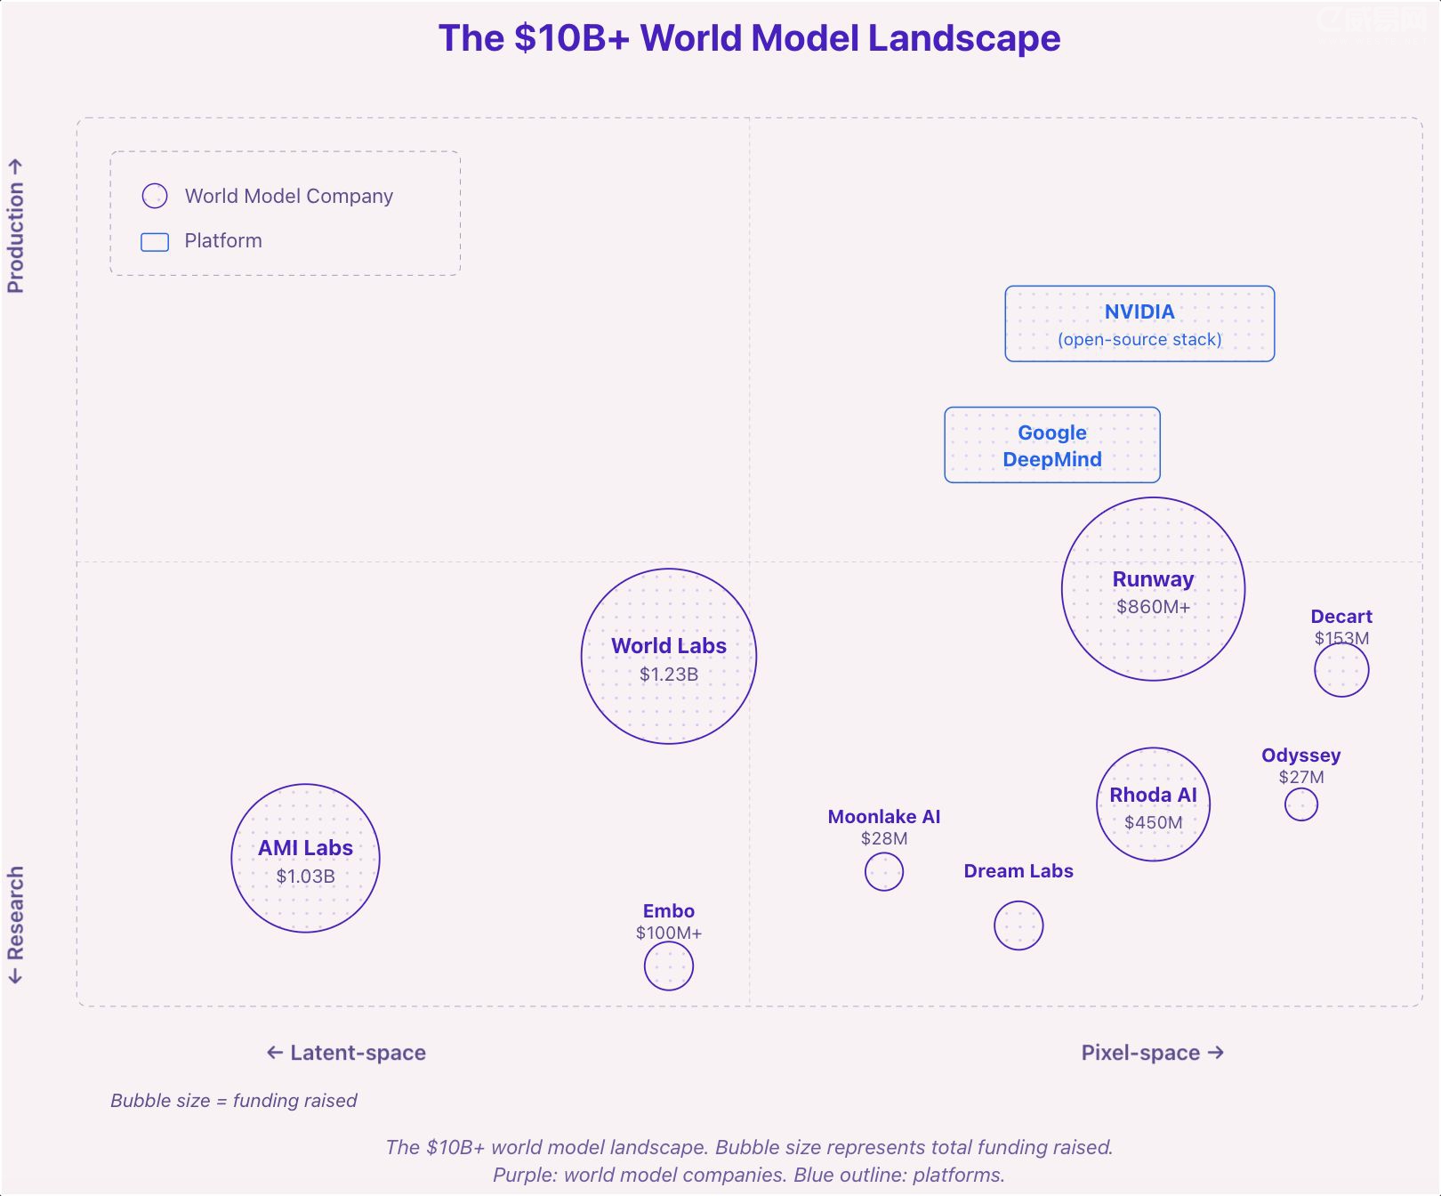Viewport: 1441px width, 1196px height.
Task: Click the "Runway" company name
Action: coord(1153,579)
